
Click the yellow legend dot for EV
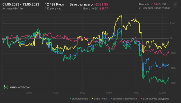93,99
